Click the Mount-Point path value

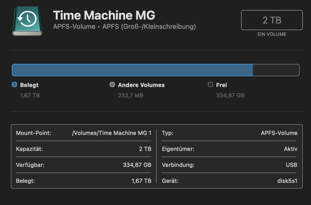112,133
